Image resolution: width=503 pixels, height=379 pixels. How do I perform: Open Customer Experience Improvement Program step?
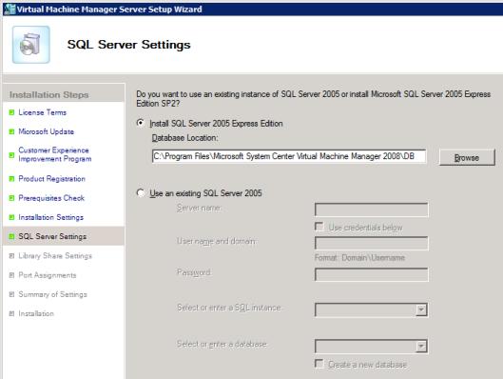tap(55, 154)
